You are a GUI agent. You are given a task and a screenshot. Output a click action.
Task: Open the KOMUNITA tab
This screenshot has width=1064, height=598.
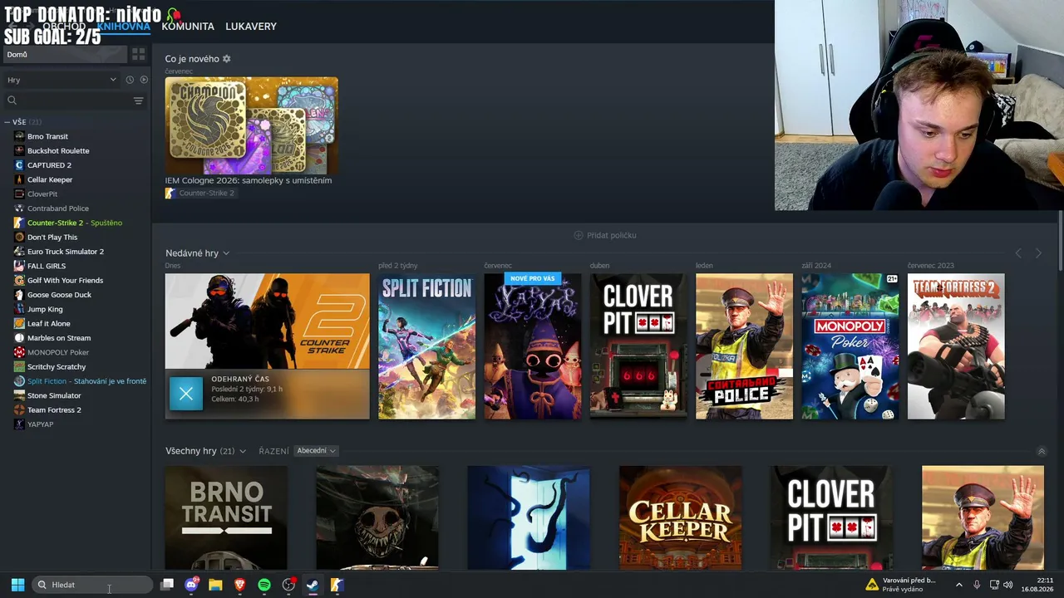pos(188,27)
